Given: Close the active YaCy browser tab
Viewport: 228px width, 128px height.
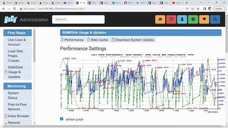Looking at the screenshot, I should (84, 3).
